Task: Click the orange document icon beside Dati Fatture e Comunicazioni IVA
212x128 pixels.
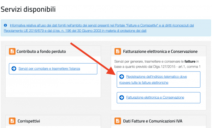Action: (x=118, y=121)
